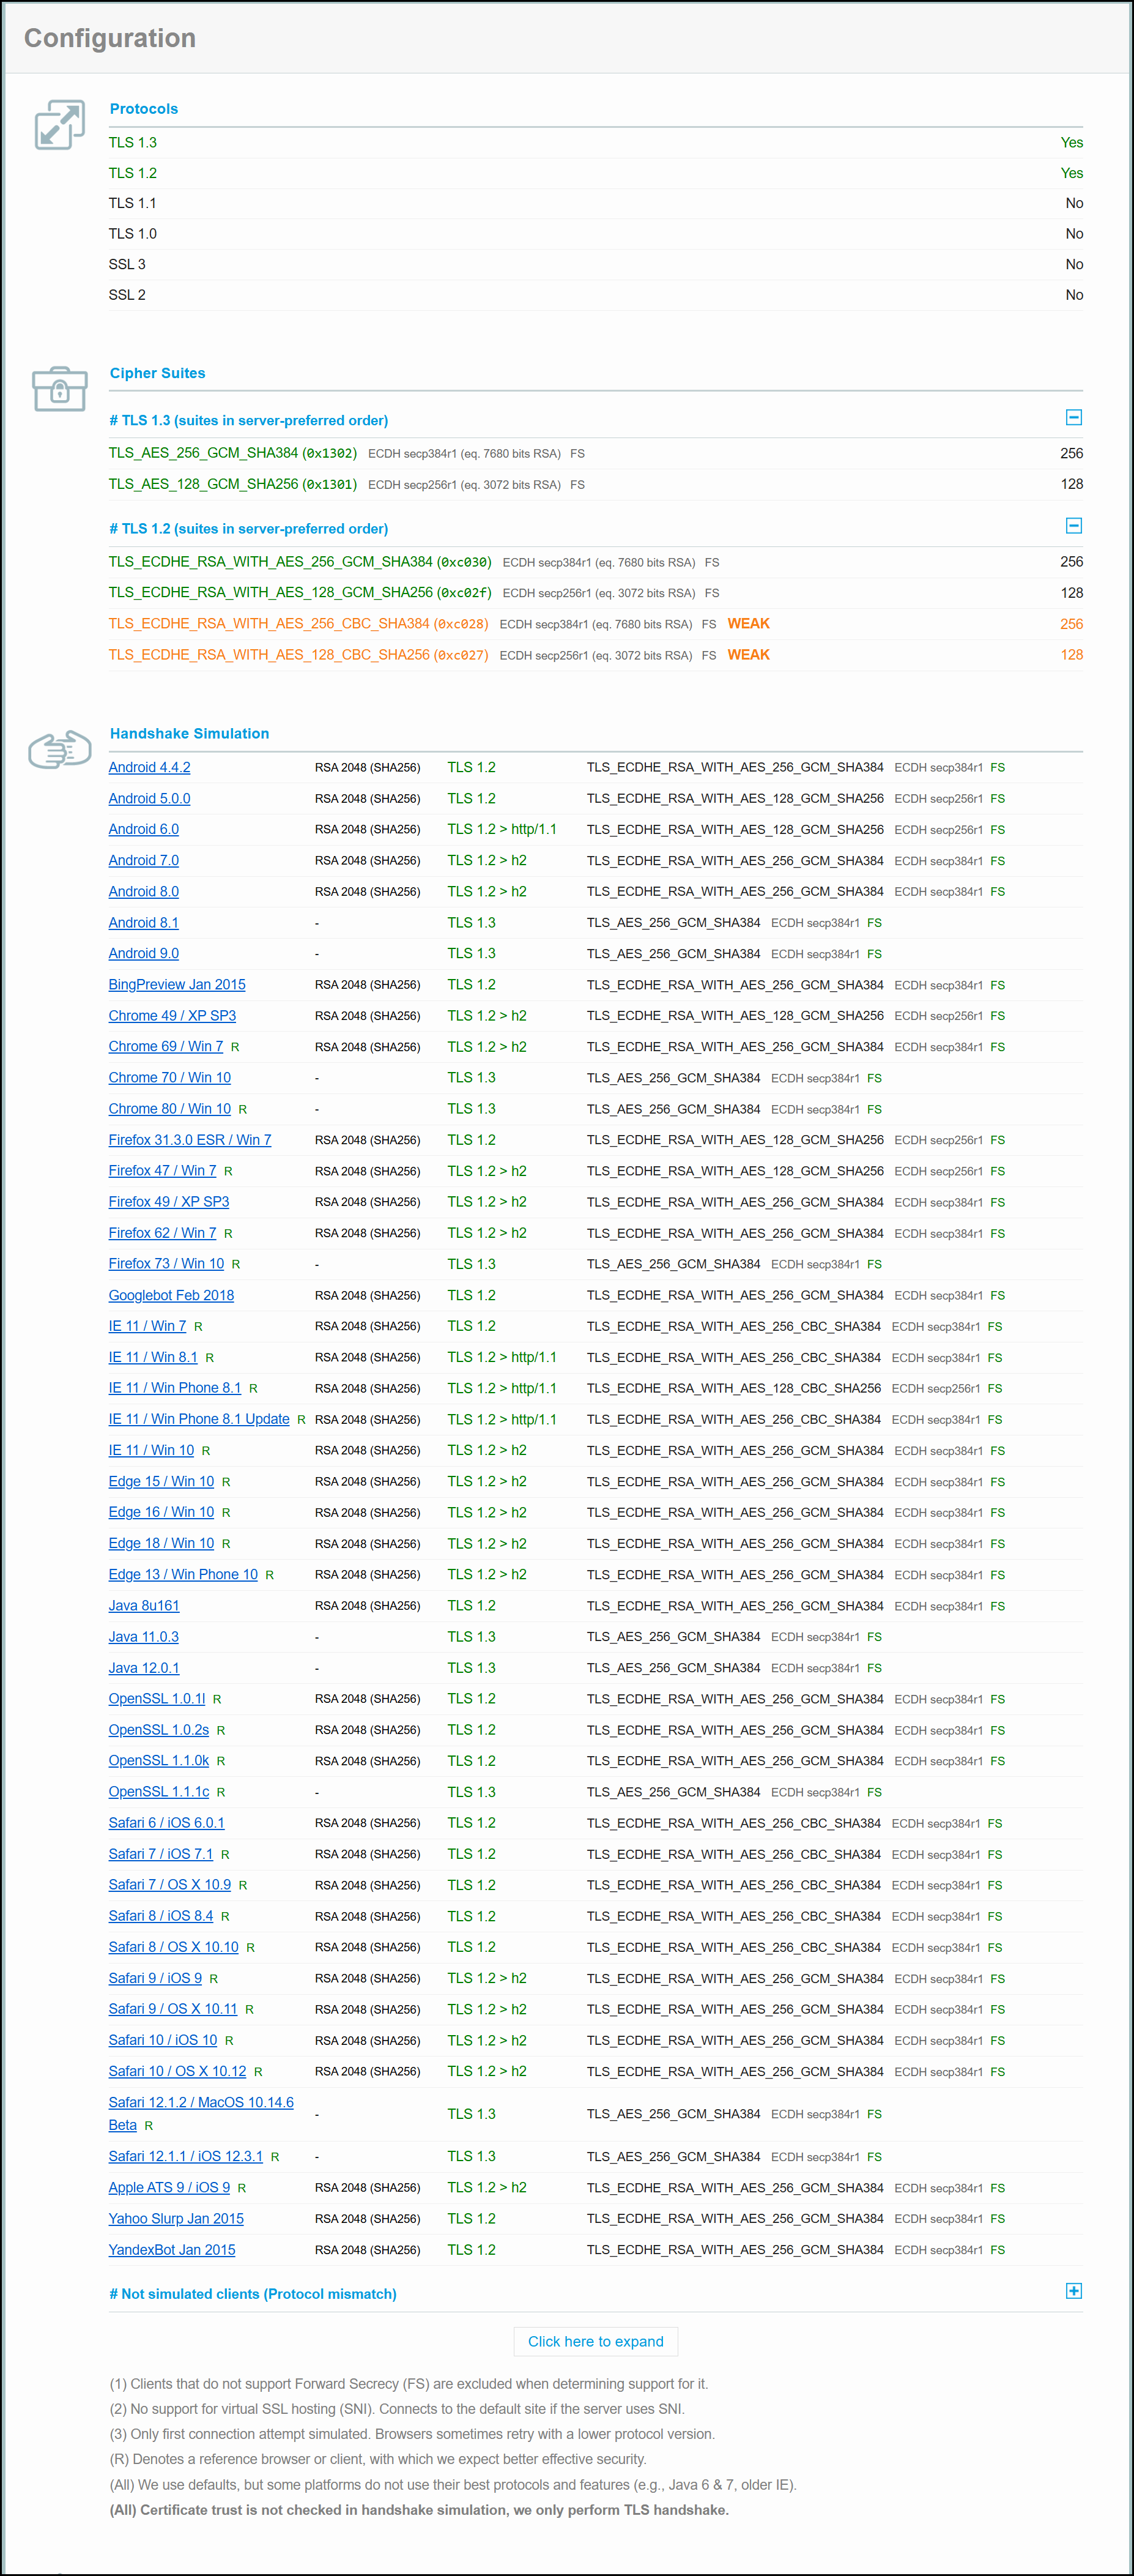The height and width of the screenshot is (2576, 1134).
Task: Follow the Firefox 73 / Win 10 link
Action: (x=166, y=1264)
